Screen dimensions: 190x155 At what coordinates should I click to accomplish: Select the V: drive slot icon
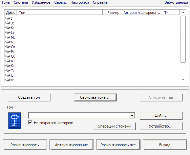point(8,80)
